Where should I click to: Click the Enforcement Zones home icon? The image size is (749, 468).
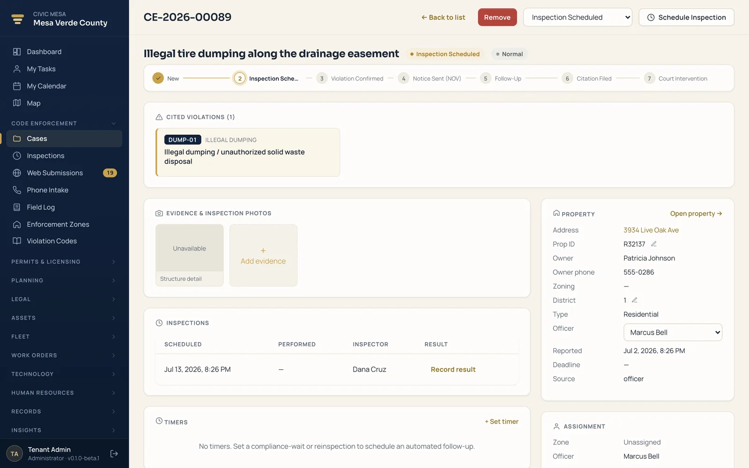17,224
